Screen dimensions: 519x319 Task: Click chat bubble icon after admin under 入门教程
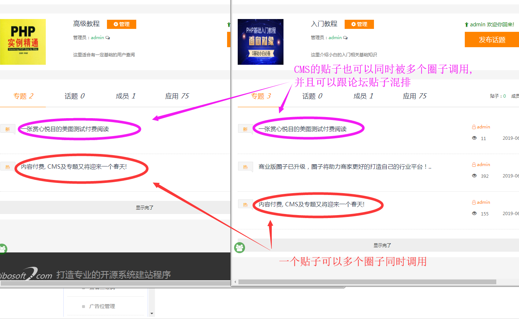(x=345, y=38)
